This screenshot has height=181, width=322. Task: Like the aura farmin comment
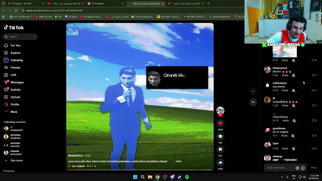click(313, 90)
